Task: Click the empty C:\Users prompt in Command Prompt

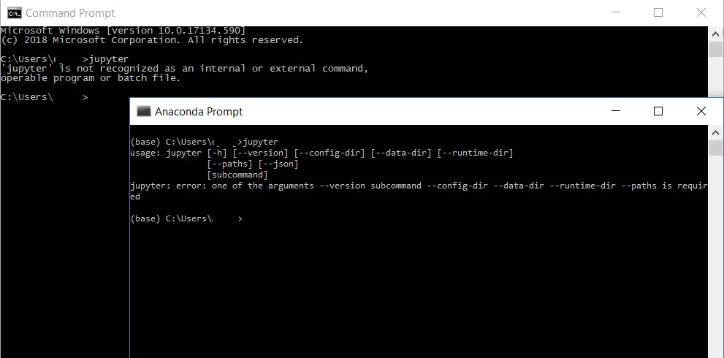Action: click(45, 97)
